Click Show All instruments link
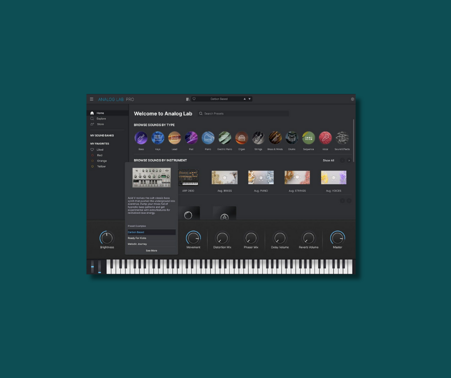 [x=328, y=161]
